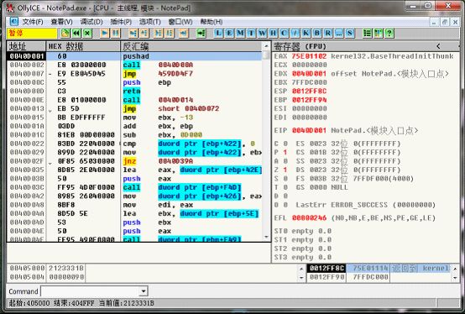Open the 文件(F) menu

point(33,22)
